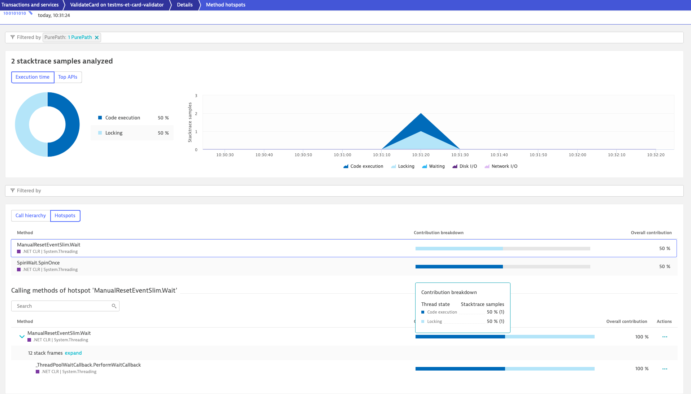This screenshot has height=394, width=691.
Task: Click the PurePath binary icon near the timestamp
Action: click(18, 13)
